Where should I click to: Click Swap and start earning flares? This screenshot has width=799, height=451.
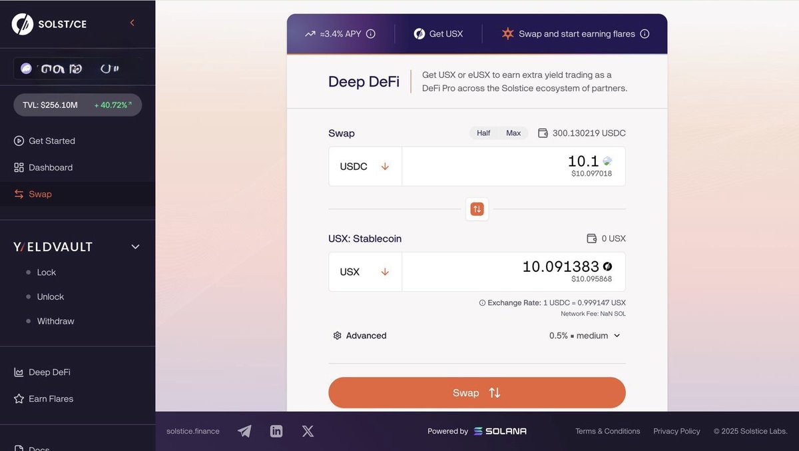pos(577,33)
